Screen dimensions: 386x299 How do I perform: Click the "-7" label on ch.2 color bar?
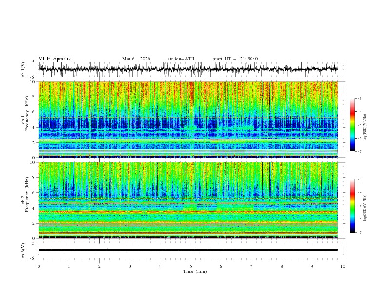[x=359, y=233]
